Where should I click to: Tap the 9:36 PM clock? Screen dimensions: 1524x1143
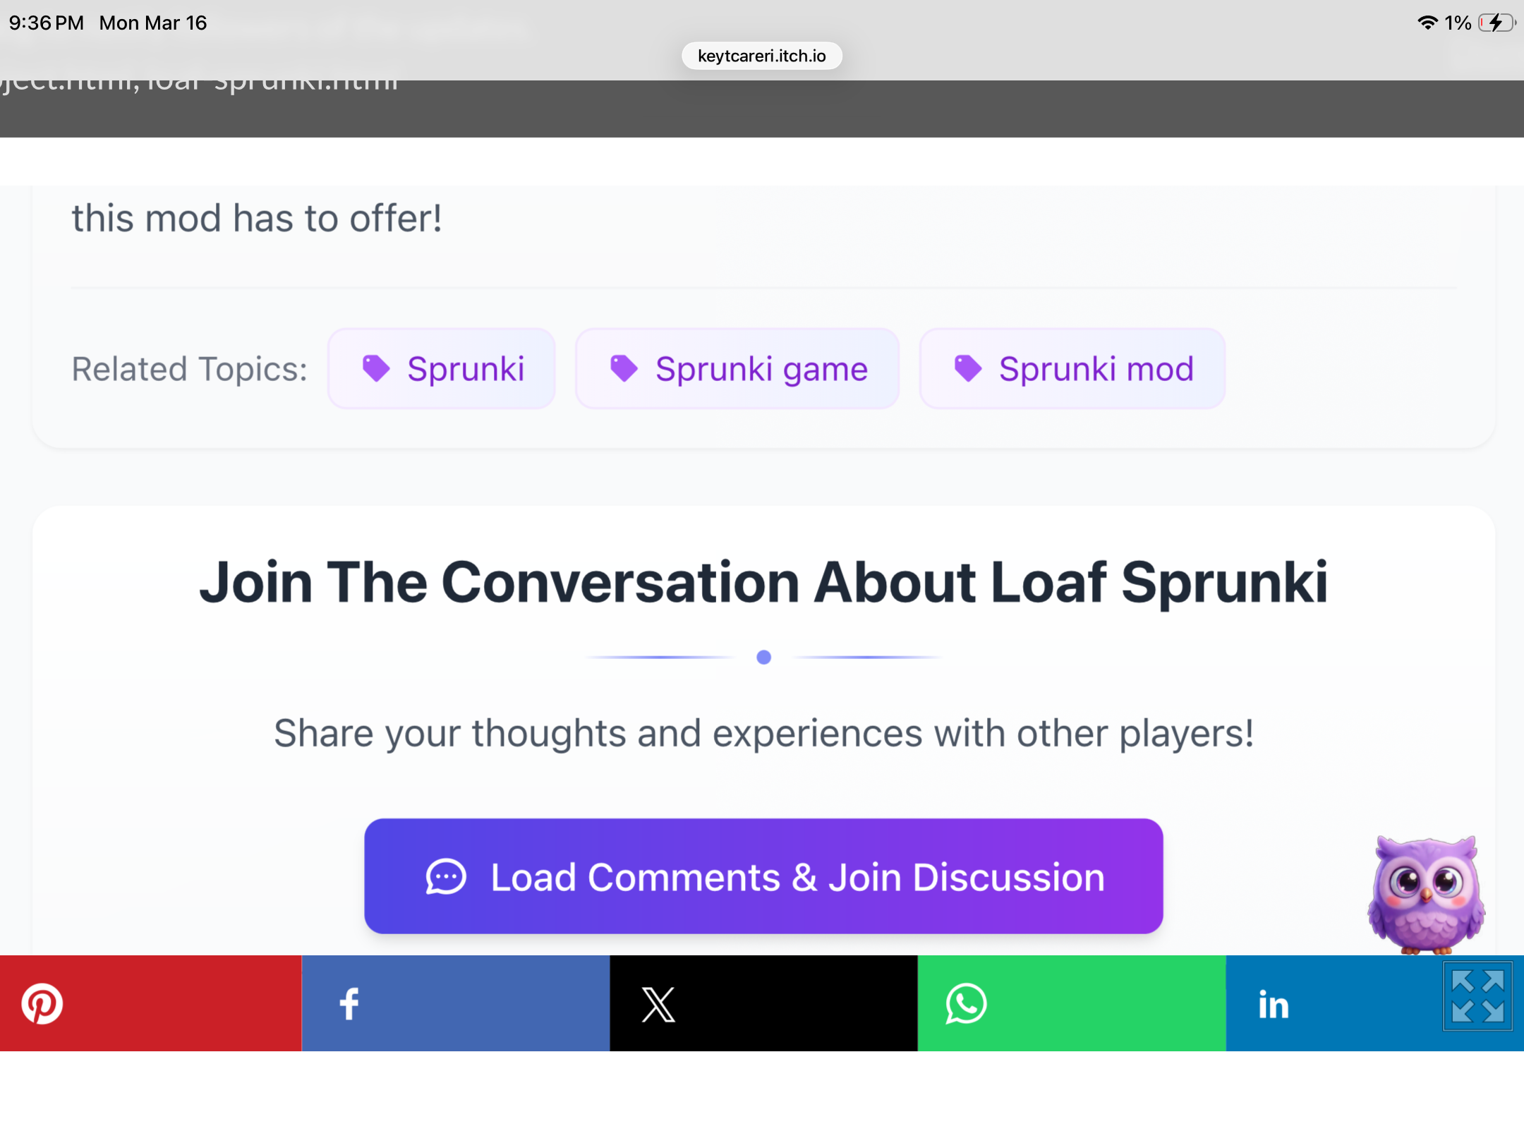pos(46,23)
